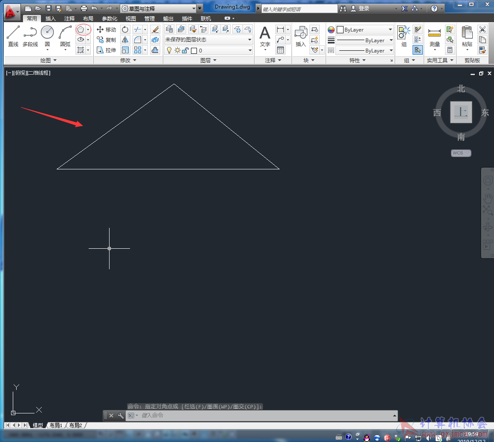The image size is (494, 442).
Task: Click the Paste (粘贴) clipboard icon
Action: click(x=467, y=36)
